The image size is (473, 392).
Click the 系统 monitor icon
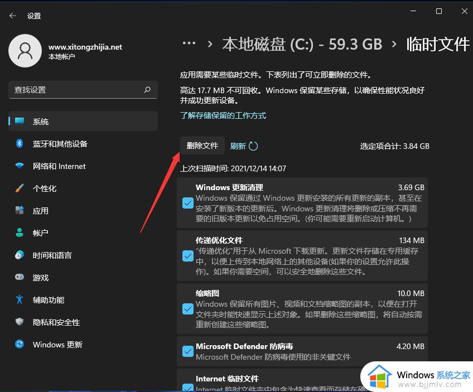click(x=20, y=121)
